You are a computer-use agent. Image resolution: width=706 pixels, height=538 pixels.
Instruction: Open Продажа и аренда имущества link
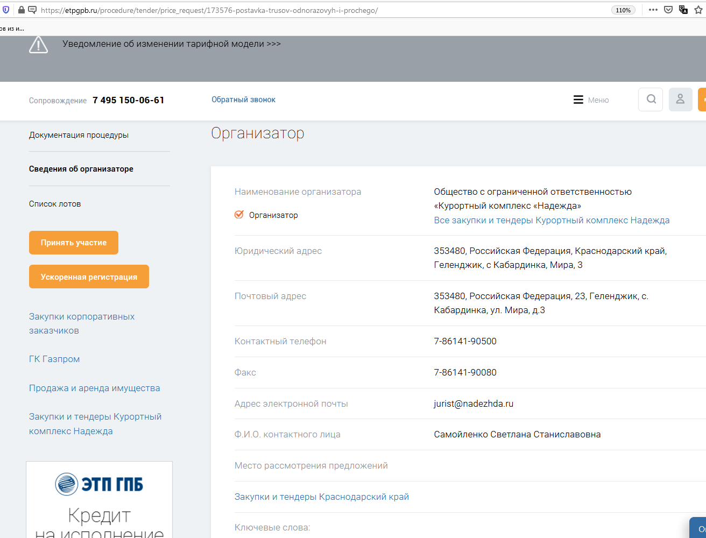[95, 388]
